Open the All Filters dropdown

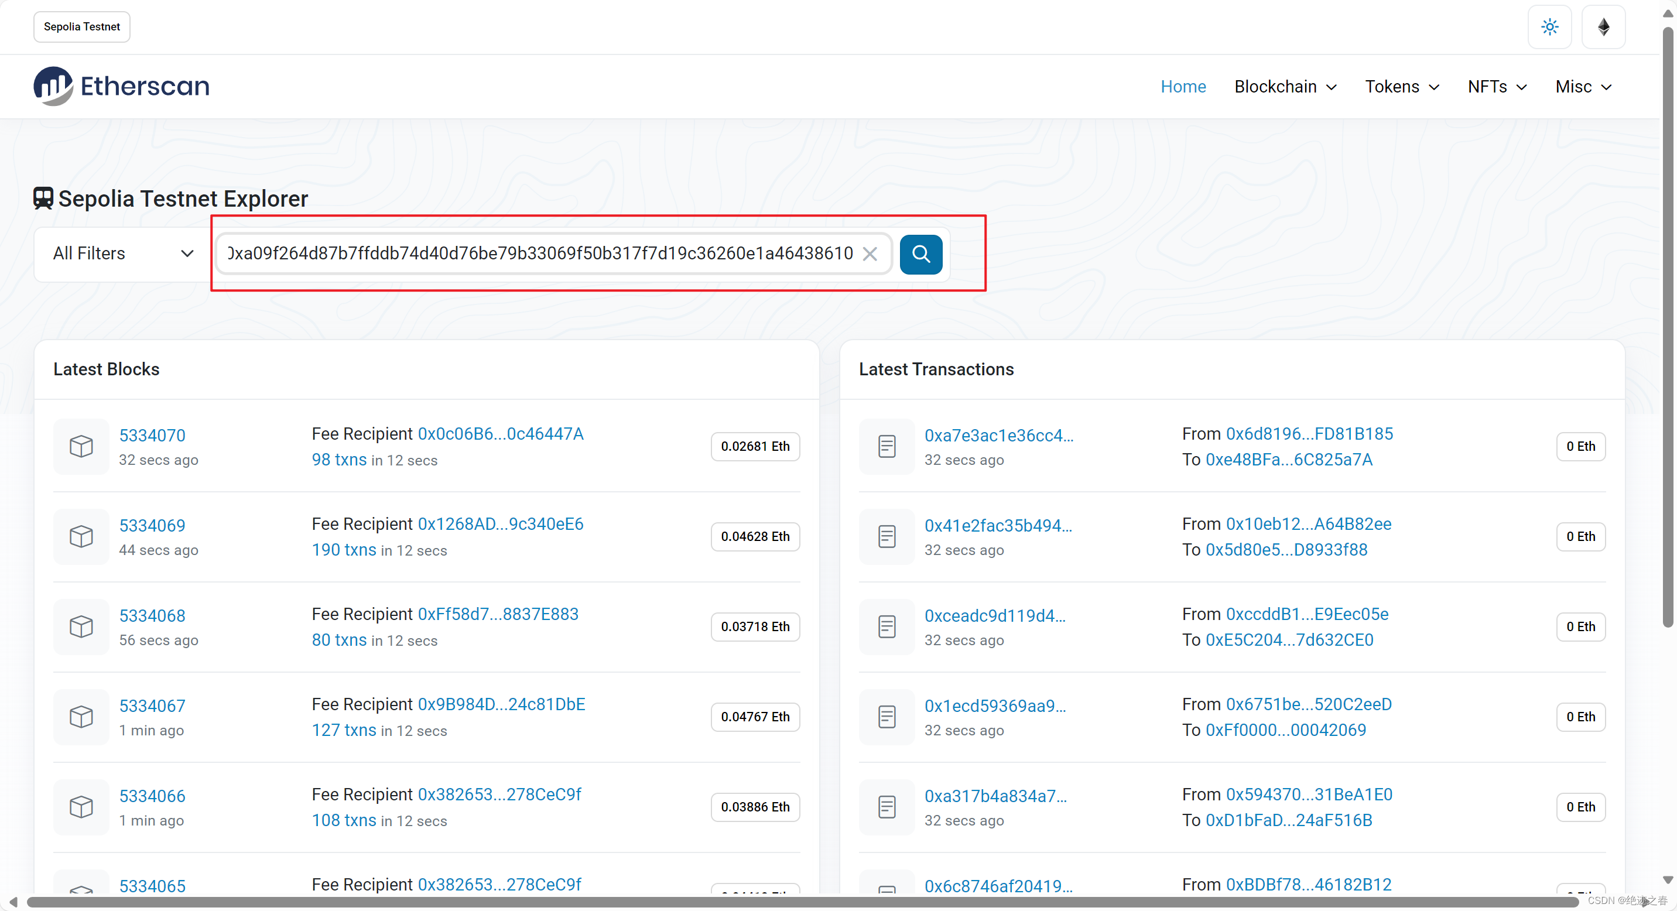pyautogui.click(x=123, y=254)
